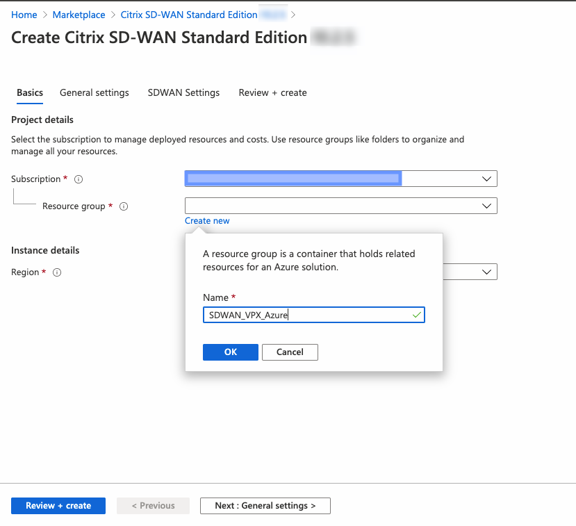Switch to the Basics tab

(x=30, y=92)
